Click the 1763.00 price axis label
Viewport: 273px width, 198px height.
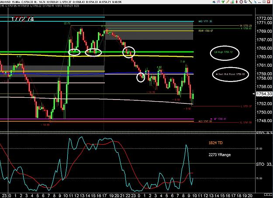tap(264, 57)
